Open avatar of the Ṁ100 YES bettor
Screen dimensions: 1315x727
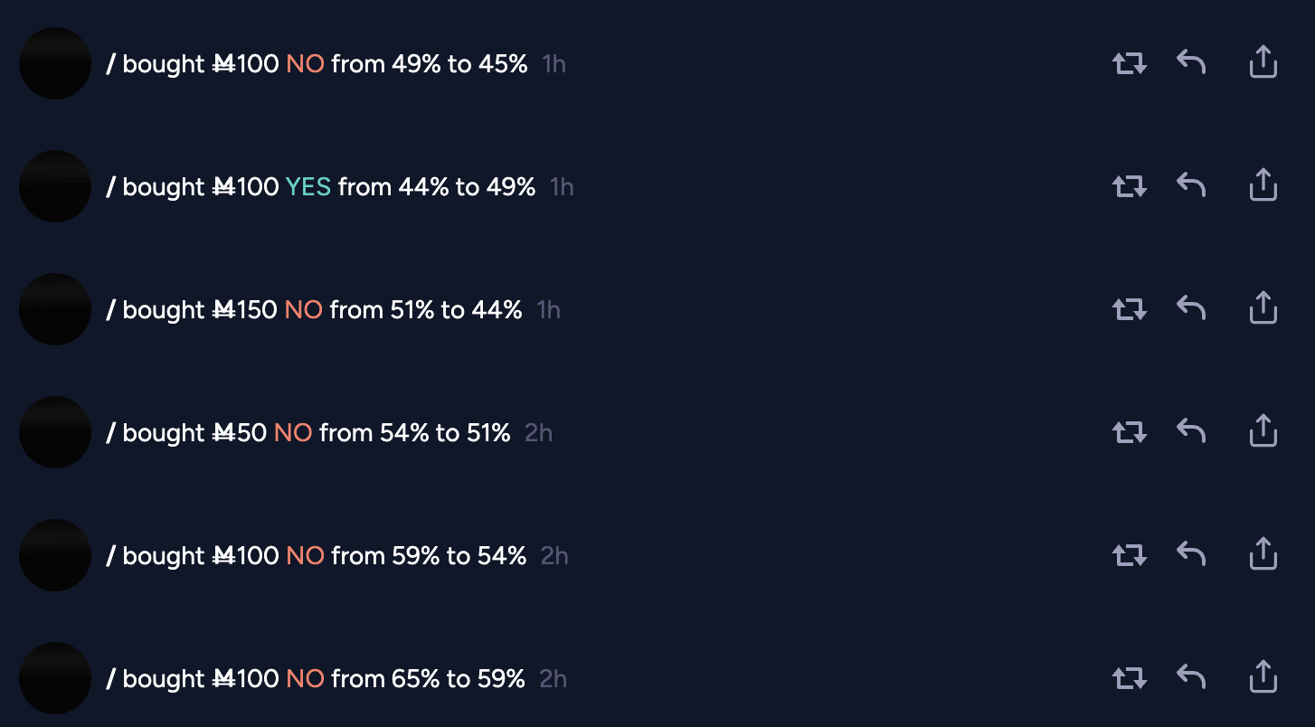pyautogui.click(x=55, y=186)
